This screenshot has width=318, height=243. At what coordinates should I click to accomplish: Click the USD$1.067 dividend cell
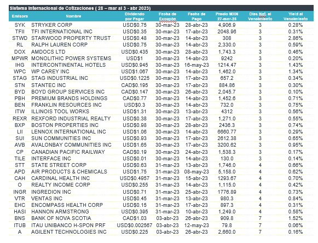135,72
